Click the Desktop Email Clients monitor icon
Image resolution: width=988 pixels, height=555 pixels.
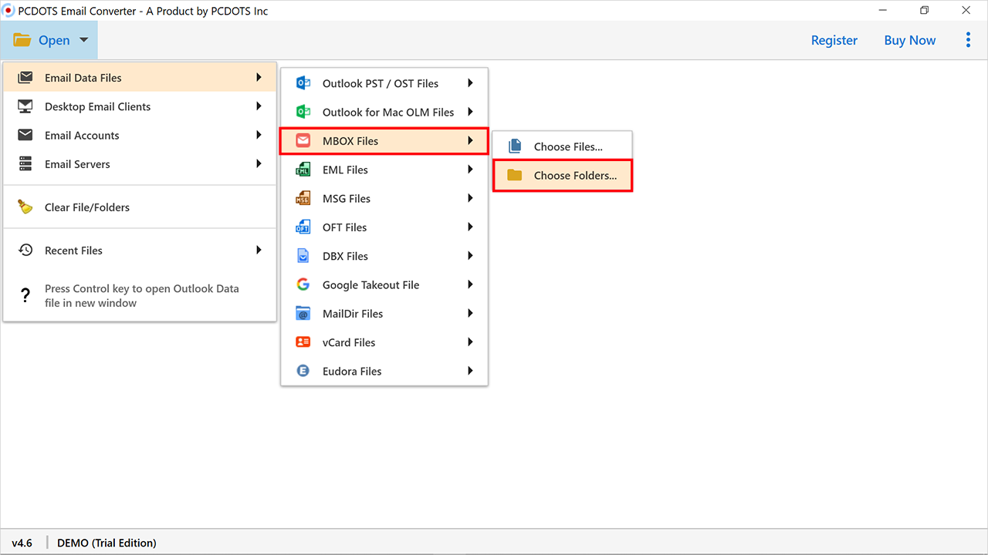click(25, 106)
